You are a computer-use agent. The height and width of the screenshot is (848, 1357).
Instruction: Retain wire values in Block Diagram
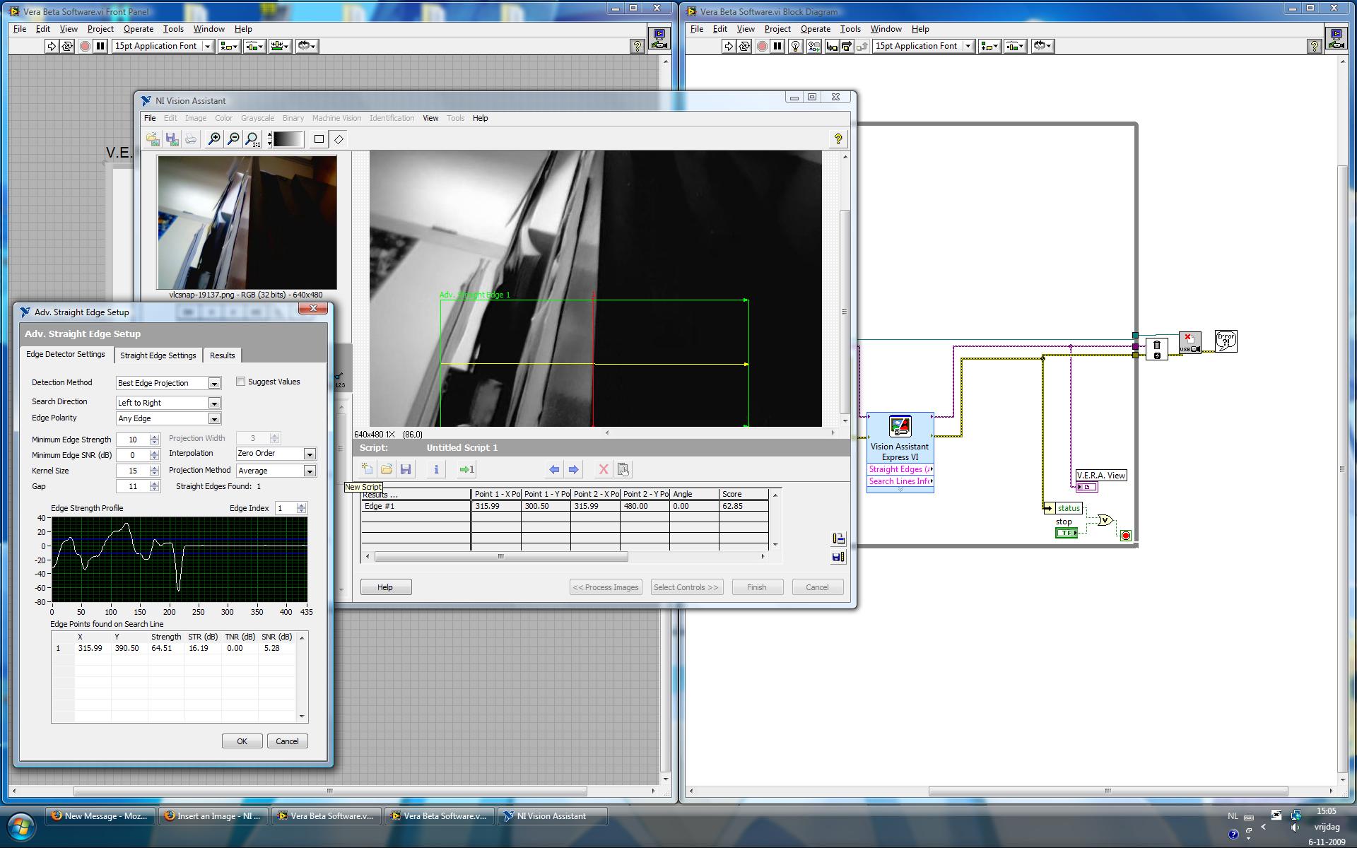(x=813, y=46)
